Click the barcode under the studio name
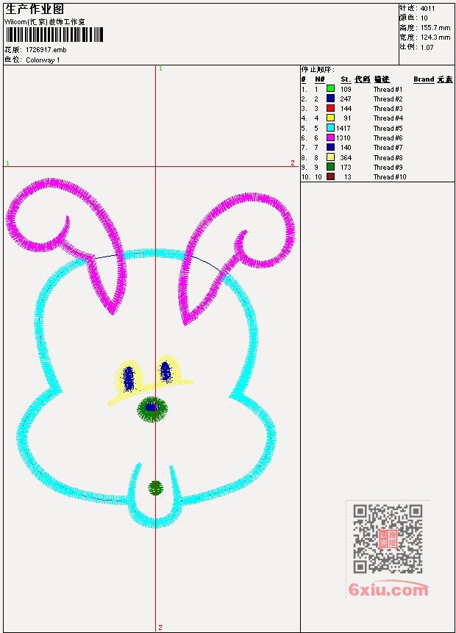456x633 pixels. tap(54, 35)
